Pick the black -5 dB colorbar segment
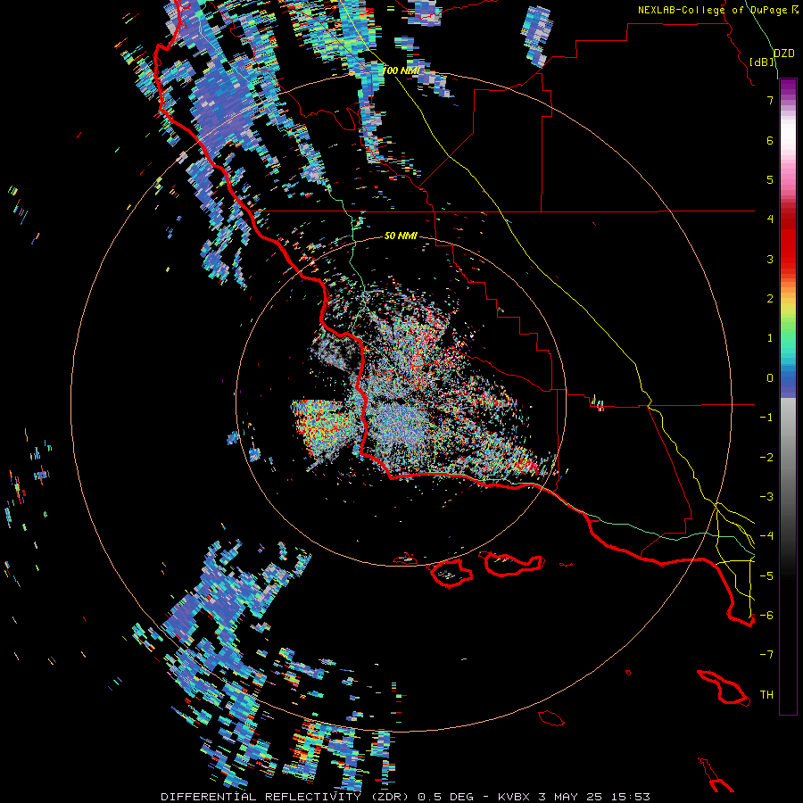 click(788, 575)
